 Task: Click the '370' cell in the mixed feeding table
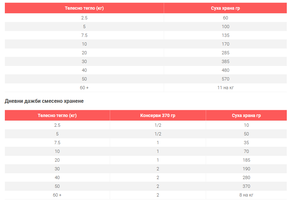tap(246, 186)
